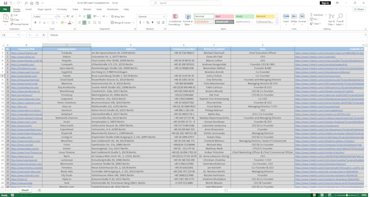370x197 pixels.
Task: Open the Clear dropdown in Editing group
Action: click(x=316, y=24)
